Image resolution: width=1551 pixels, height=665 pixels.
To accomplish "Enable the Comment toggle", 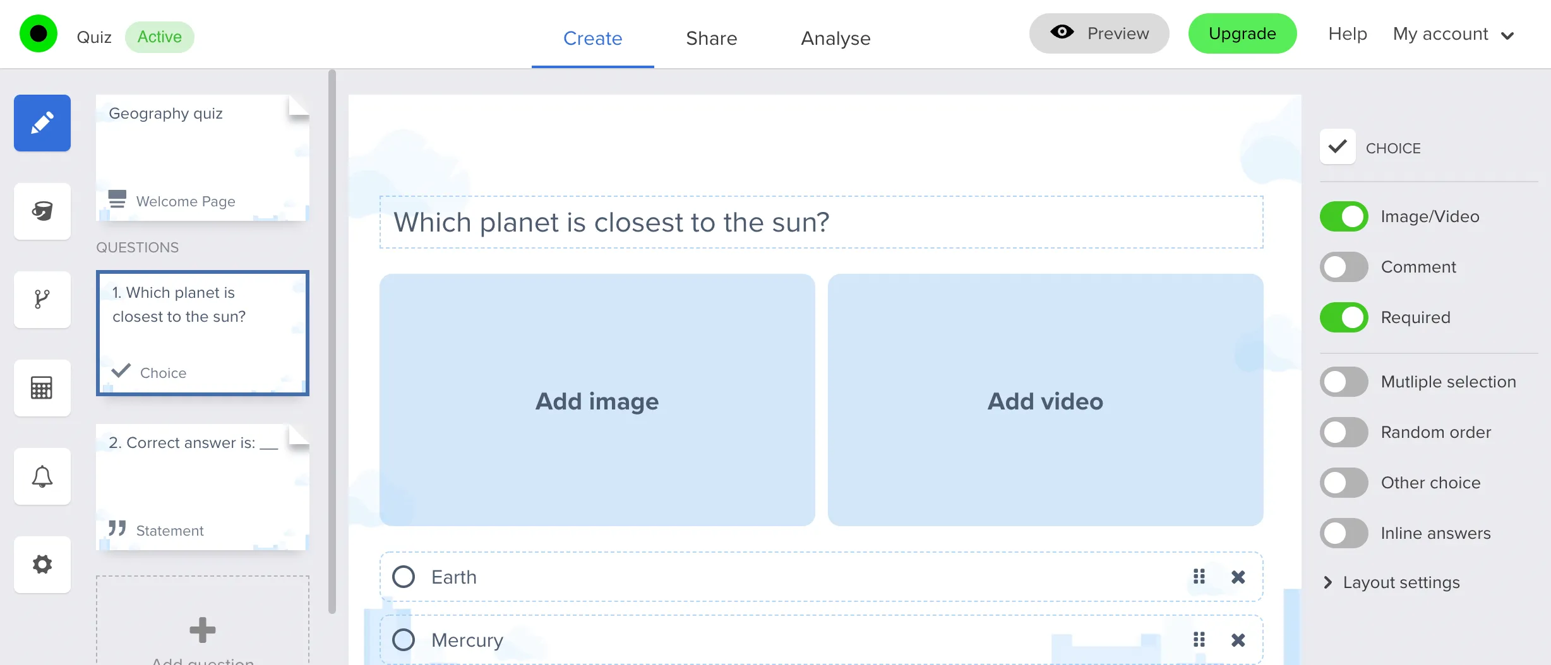I will 1344,267.
